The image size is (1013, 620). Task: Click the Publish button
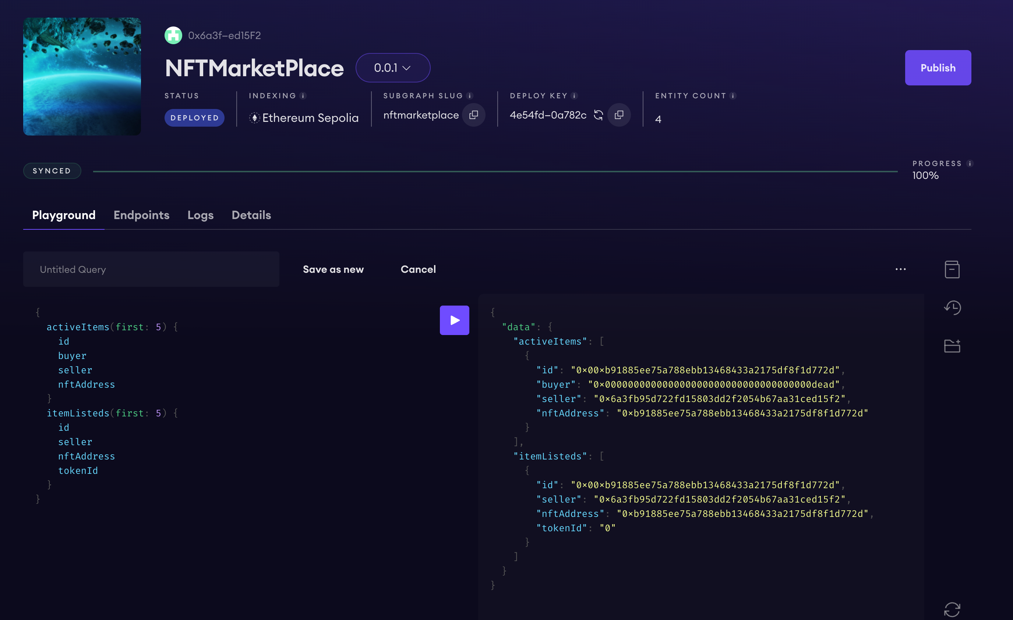click(938, 68)
